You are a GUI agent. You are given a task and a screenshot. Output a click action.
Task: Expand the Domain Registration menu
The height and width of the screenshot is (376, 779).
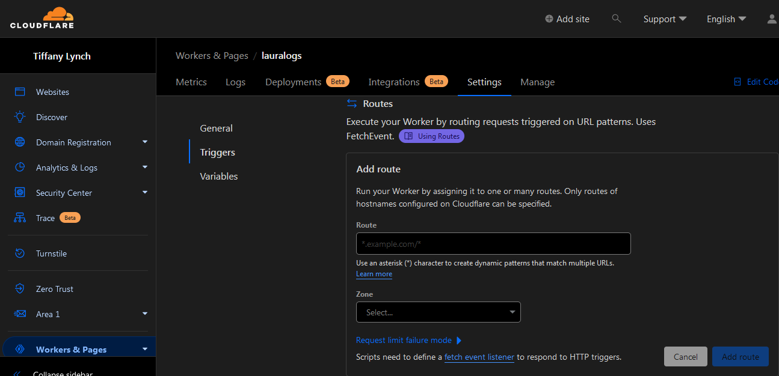click(x=144, y=142)
